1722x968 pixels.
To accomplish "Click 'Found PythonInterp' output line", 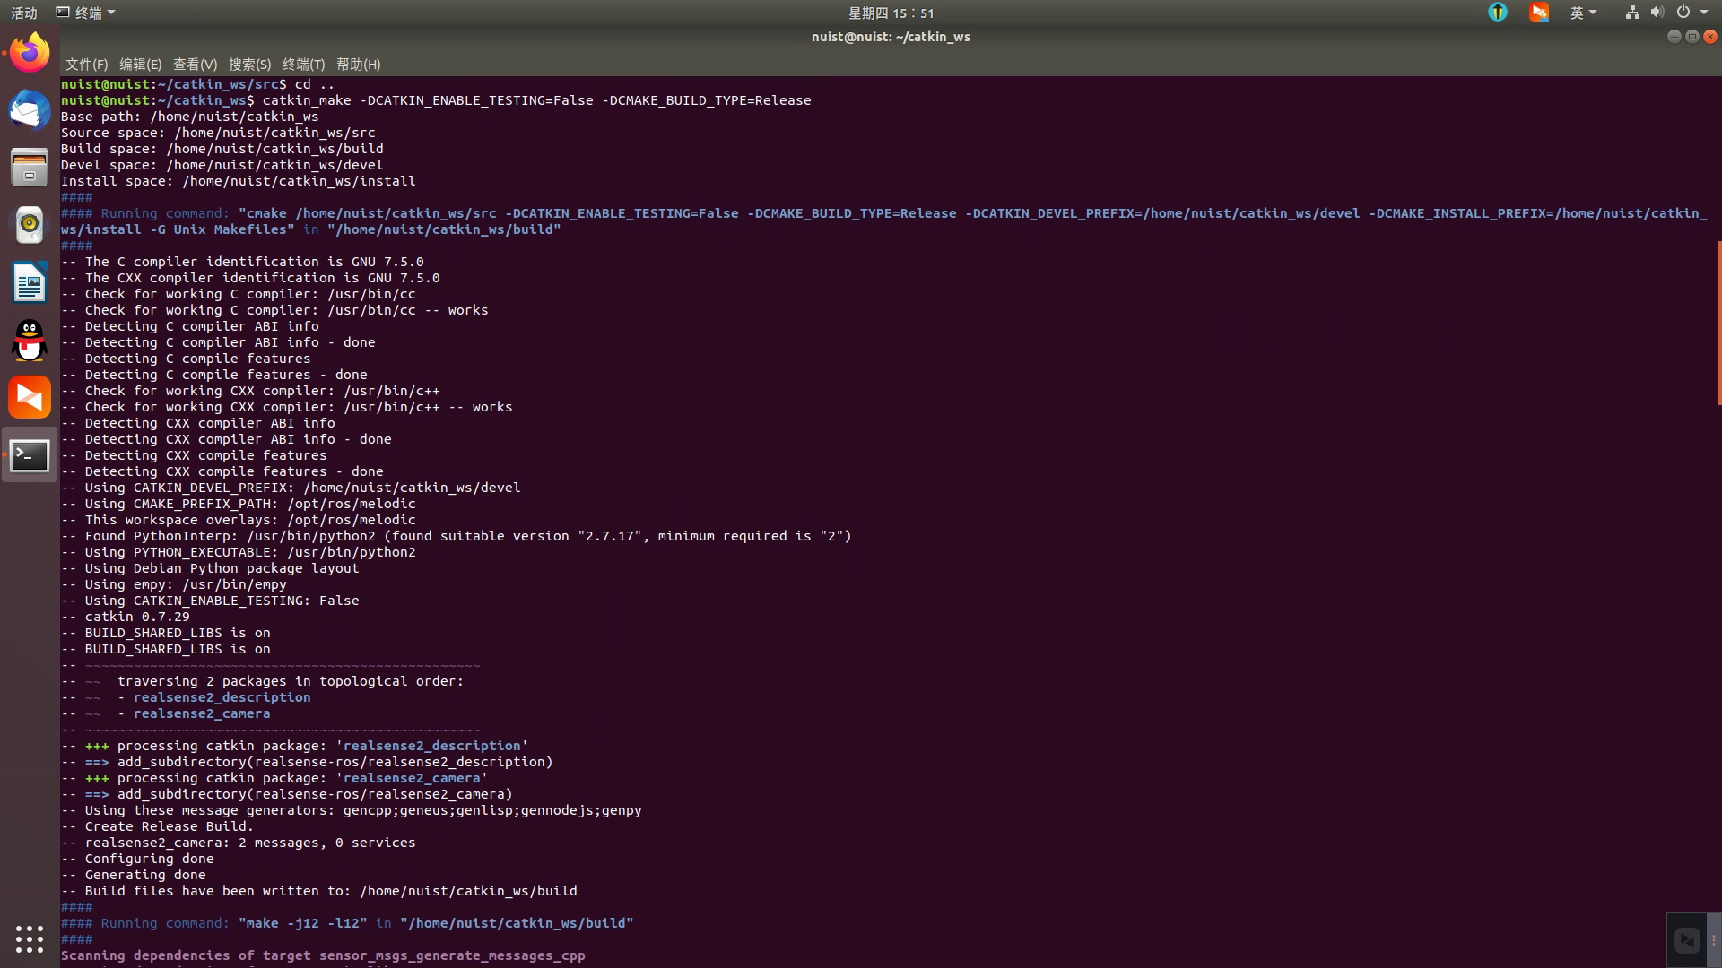I will [457, 536].
